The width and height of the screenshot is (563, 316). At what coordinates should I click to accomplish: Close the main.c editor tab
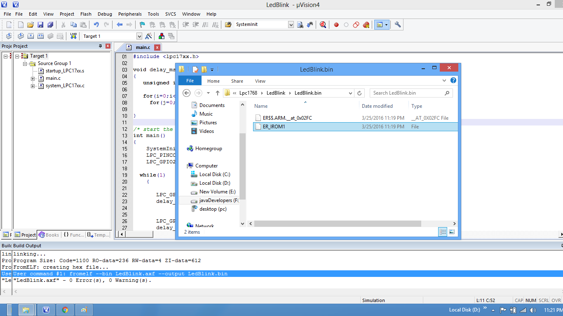pyautogui.click(x=157, y=47)
